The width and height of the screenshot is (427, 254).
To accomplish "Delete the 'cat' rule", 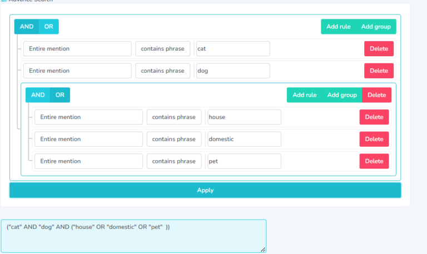I will click(x=379, y=49).
